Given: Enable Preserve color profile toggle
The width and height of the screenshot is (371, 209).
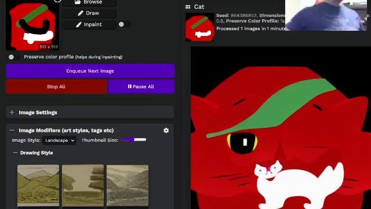Looking at the screenshot, I should [x=14, y=57].
